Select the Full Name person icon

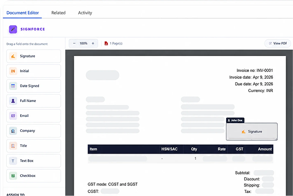tap(13, 101)
